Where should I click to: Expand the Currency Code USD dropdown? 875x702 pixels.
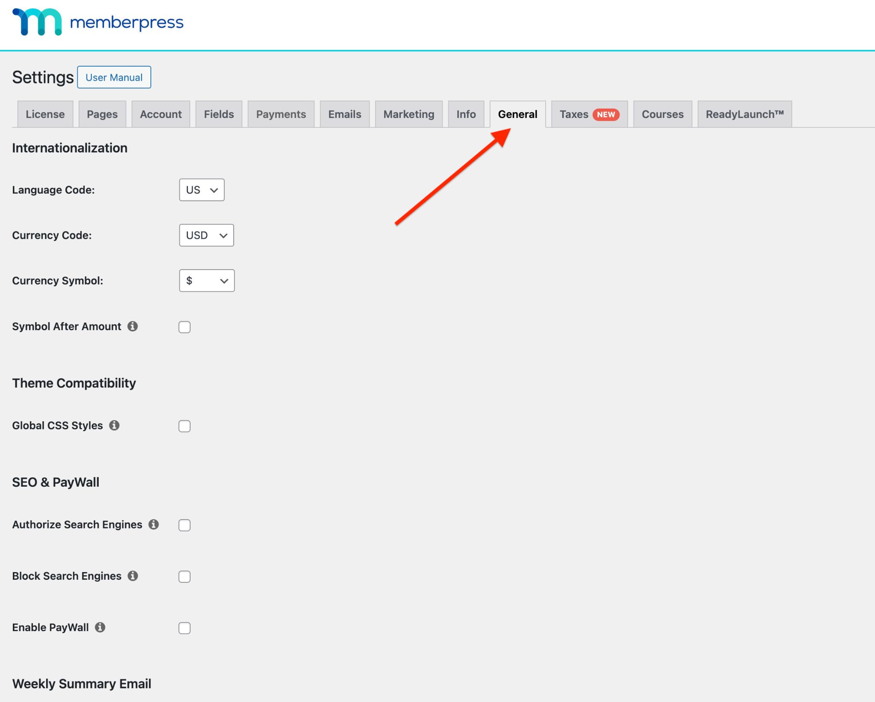206,235
